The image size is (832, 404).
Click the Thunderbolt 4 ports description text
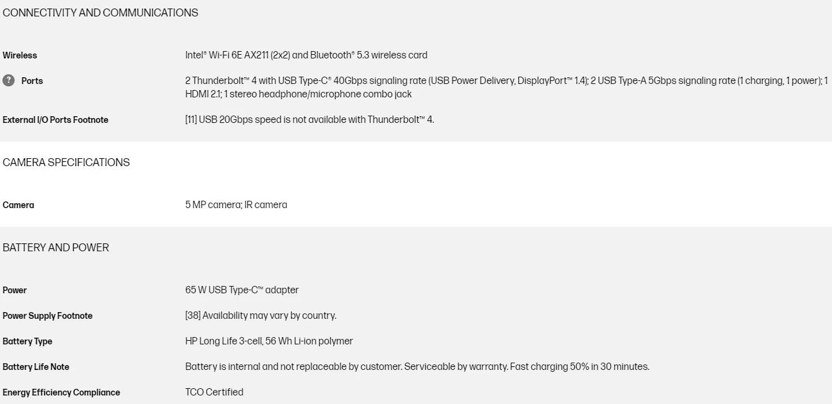coord(507,88)
